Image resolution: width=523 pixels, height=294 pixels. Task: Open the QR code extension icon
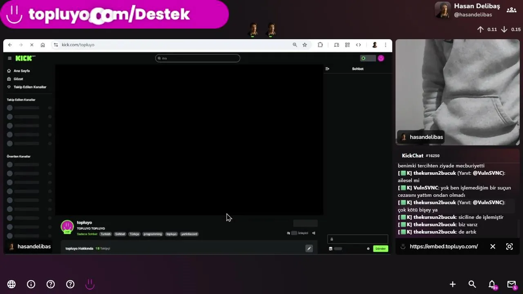347,45
